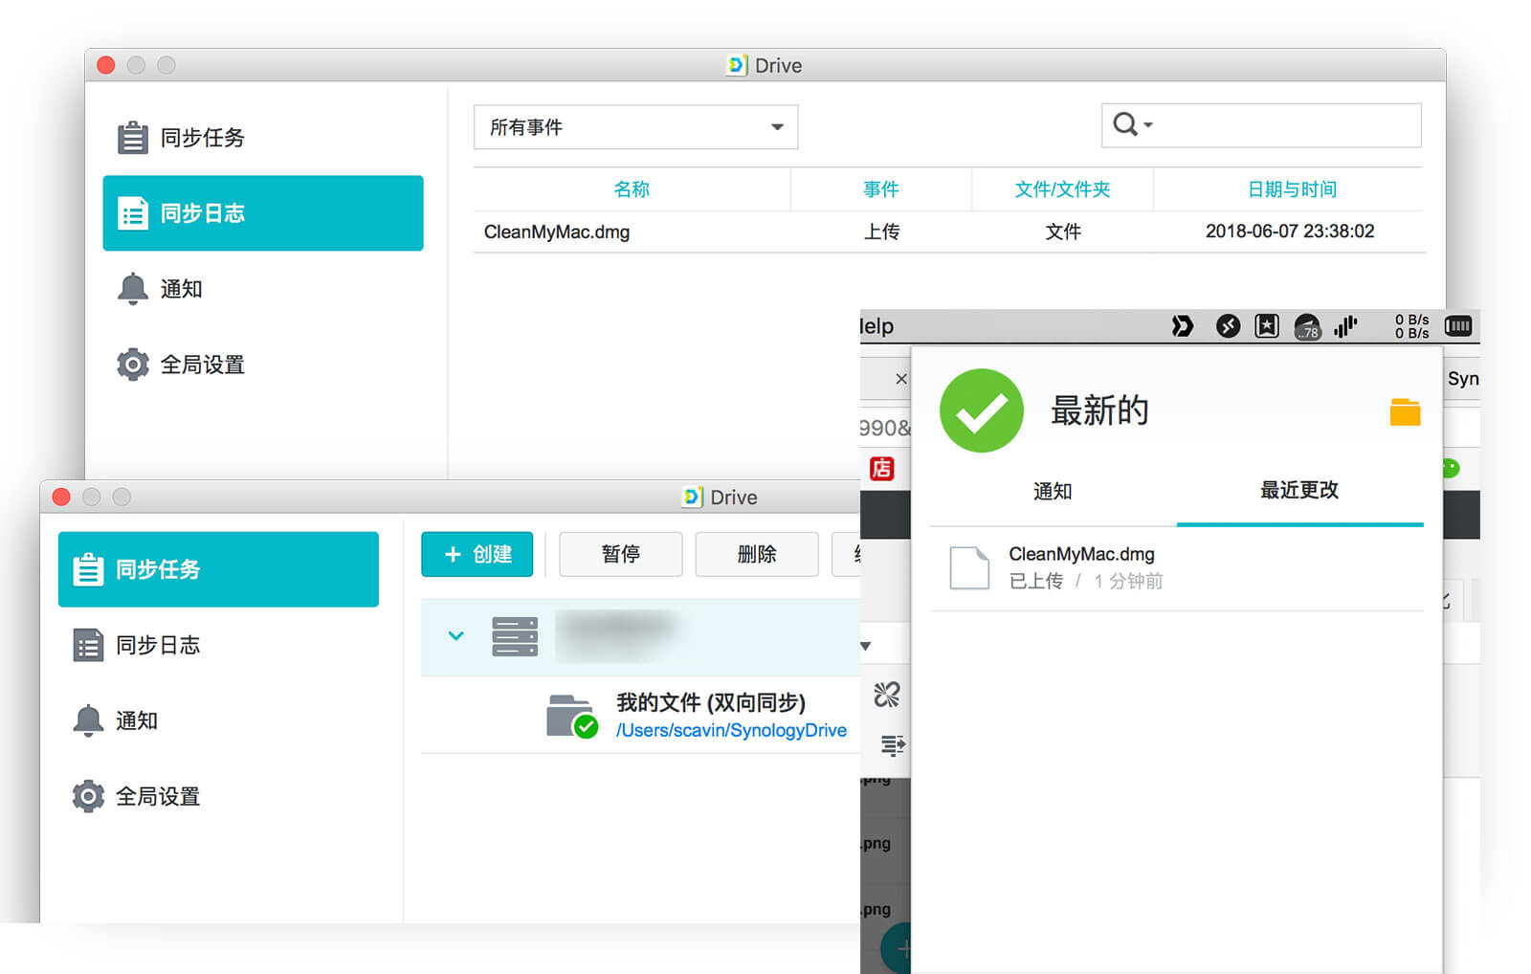Click the 2018-06-07 23:38:02 timestamp cell

click(1290, 232)
